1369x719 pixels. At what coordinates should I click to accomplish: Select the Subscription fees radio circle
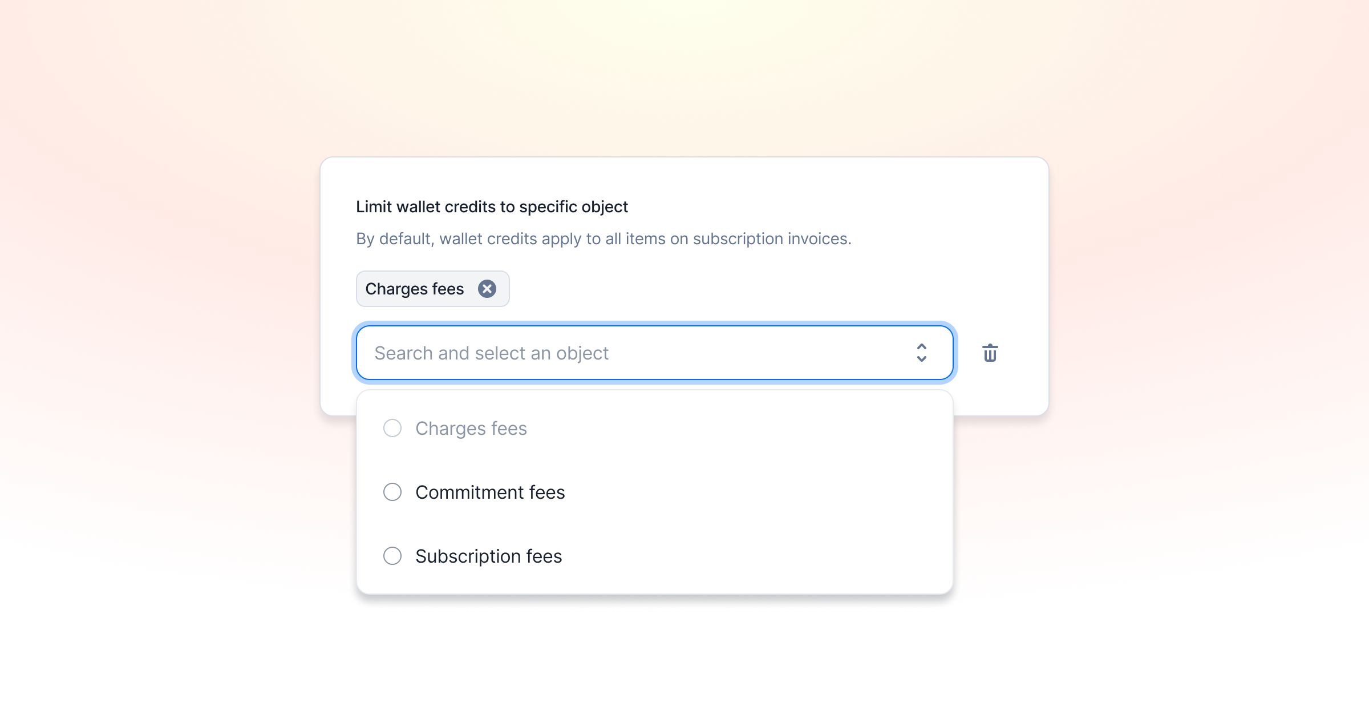pyautogui.click(x=392, y=556)
